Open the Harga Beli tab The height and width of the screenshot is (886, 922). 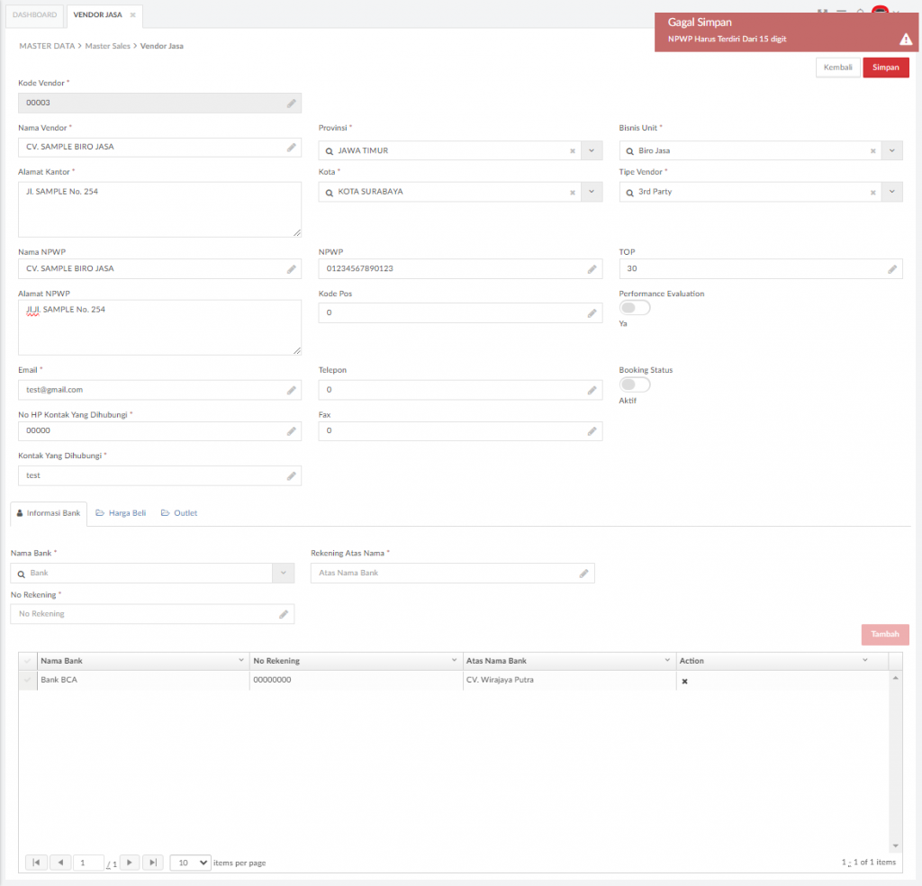(122, 513)
